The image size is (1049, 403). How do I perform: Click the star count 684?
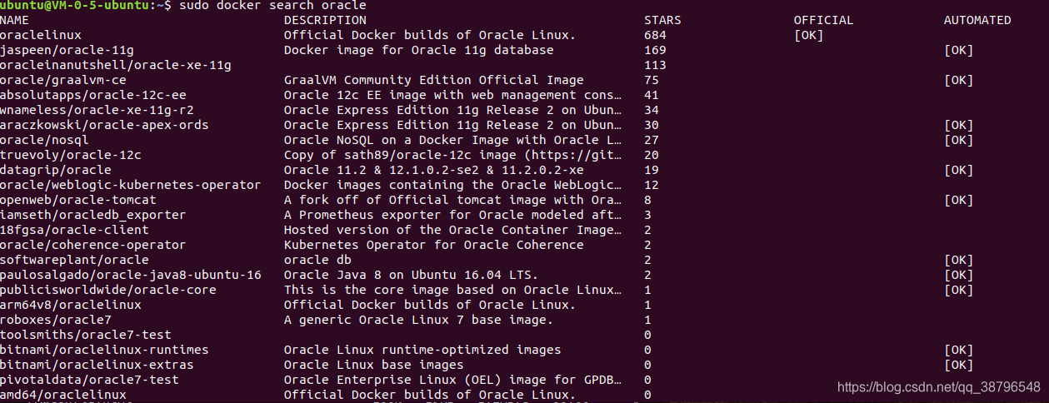coord(655,35)
